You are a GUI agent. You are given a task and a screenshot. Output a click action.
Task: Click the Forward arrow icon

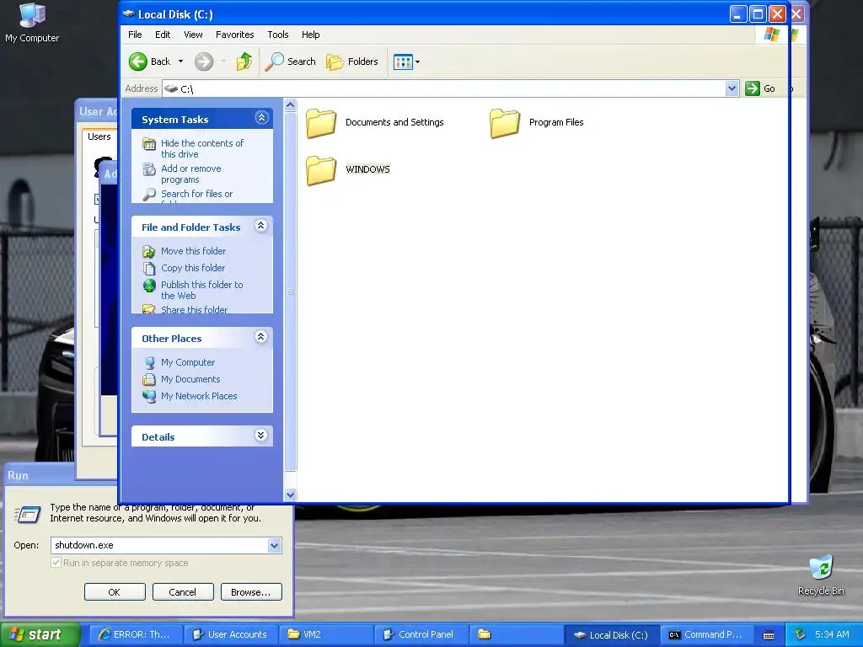(x=204, y=61)
